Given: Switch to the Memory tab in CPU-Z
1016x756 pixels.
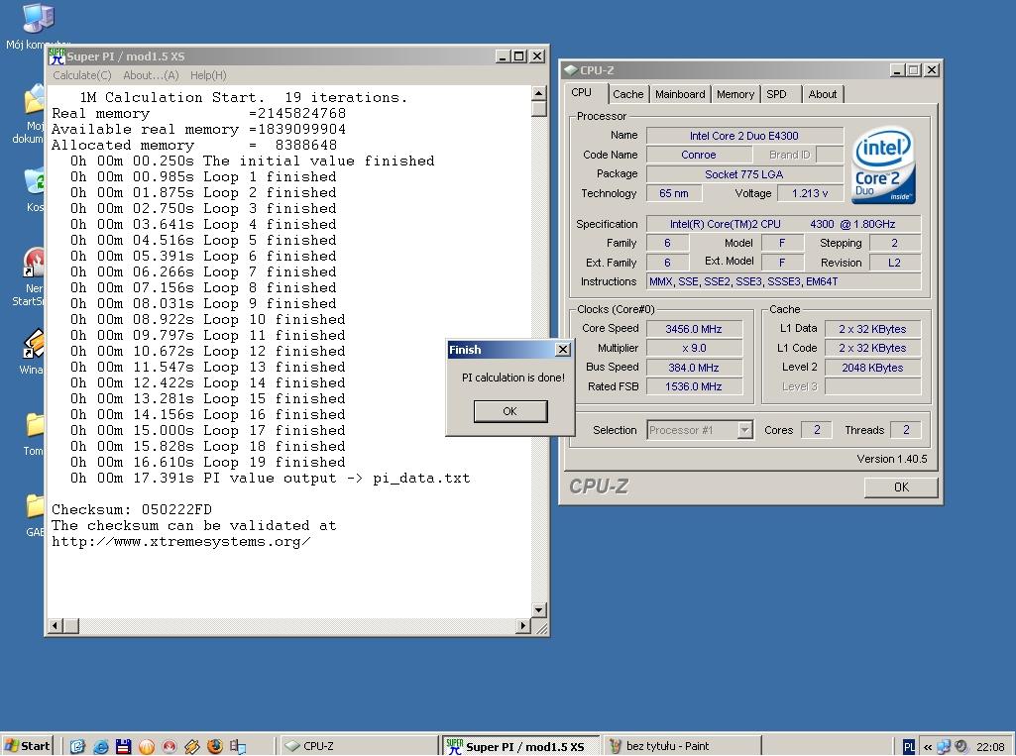Looking at the screenshot, I should point(735,94).
